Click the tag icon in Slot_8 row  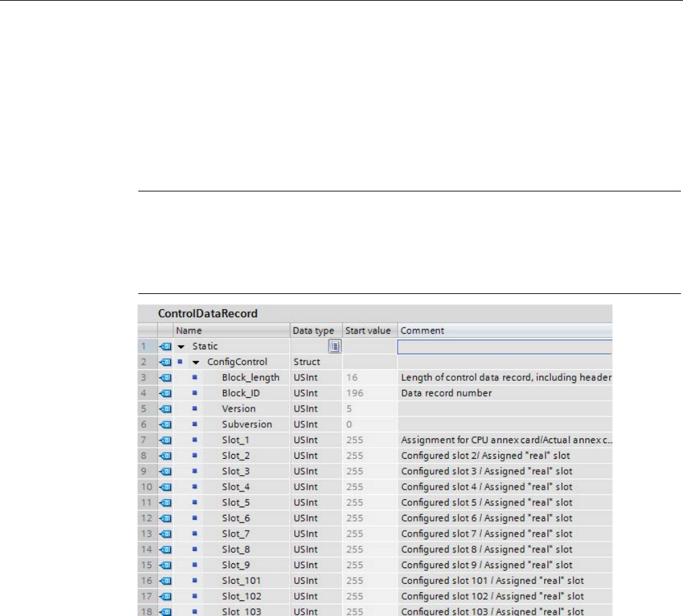click(x=165, y=550)
